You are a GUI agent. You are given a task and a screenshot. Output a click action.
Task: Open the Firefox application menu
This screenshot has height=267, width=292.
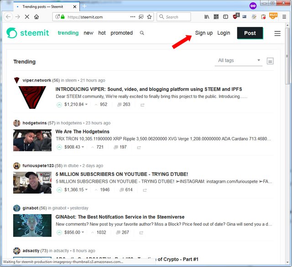click(284, 17)
